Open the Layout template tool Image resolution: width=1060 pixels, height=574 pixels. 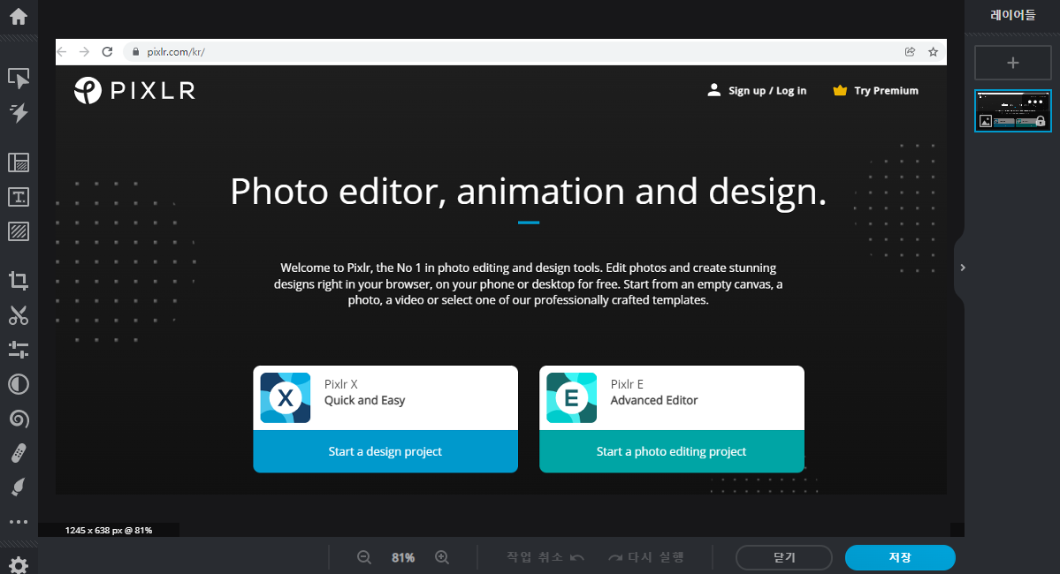tap(19, 162)
